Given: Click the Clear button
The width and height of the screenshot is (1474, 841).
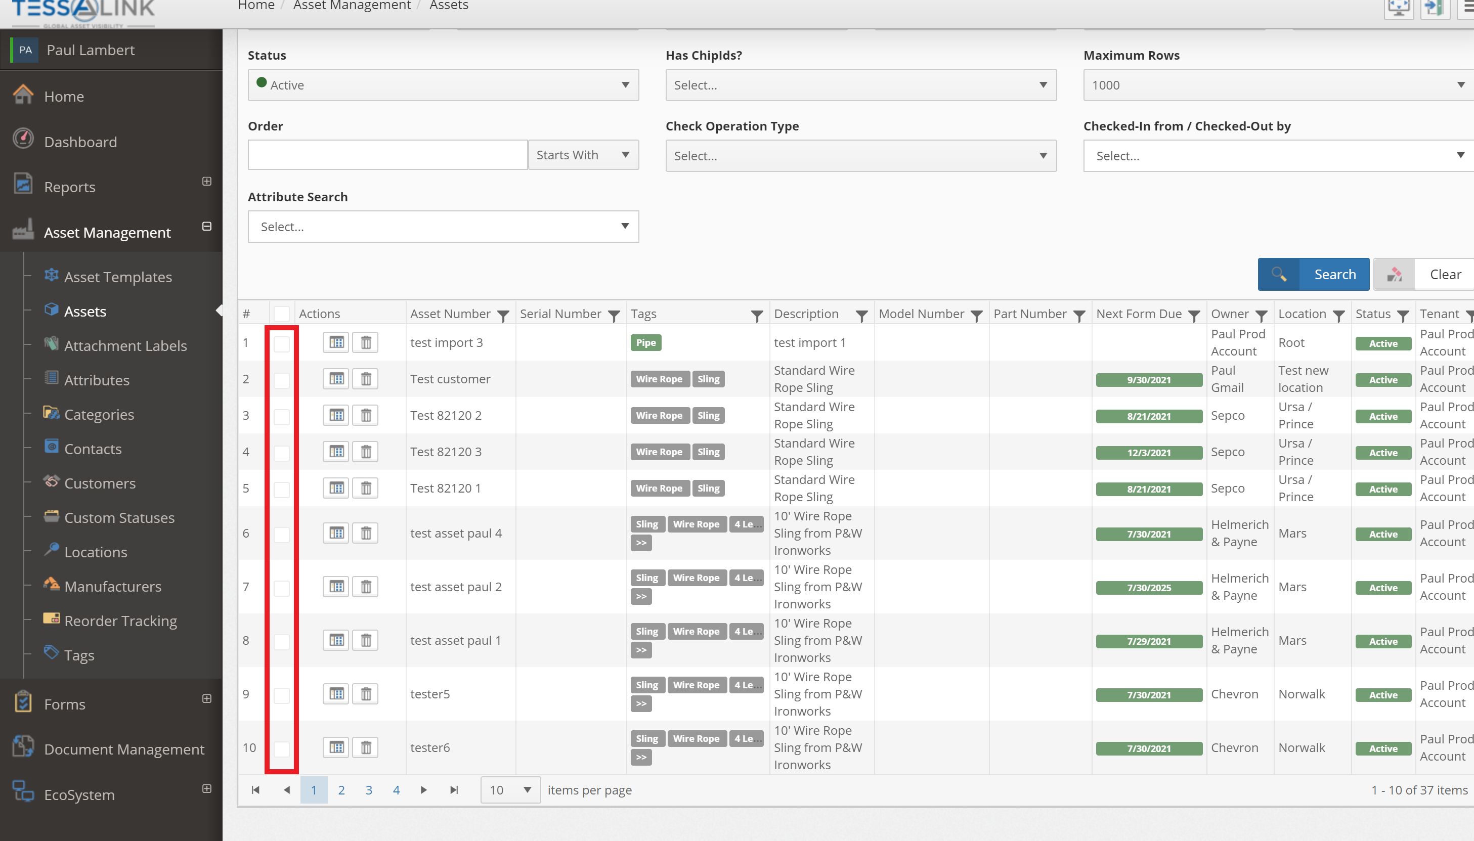Looking at the screenshot, I should point(1424,275).
